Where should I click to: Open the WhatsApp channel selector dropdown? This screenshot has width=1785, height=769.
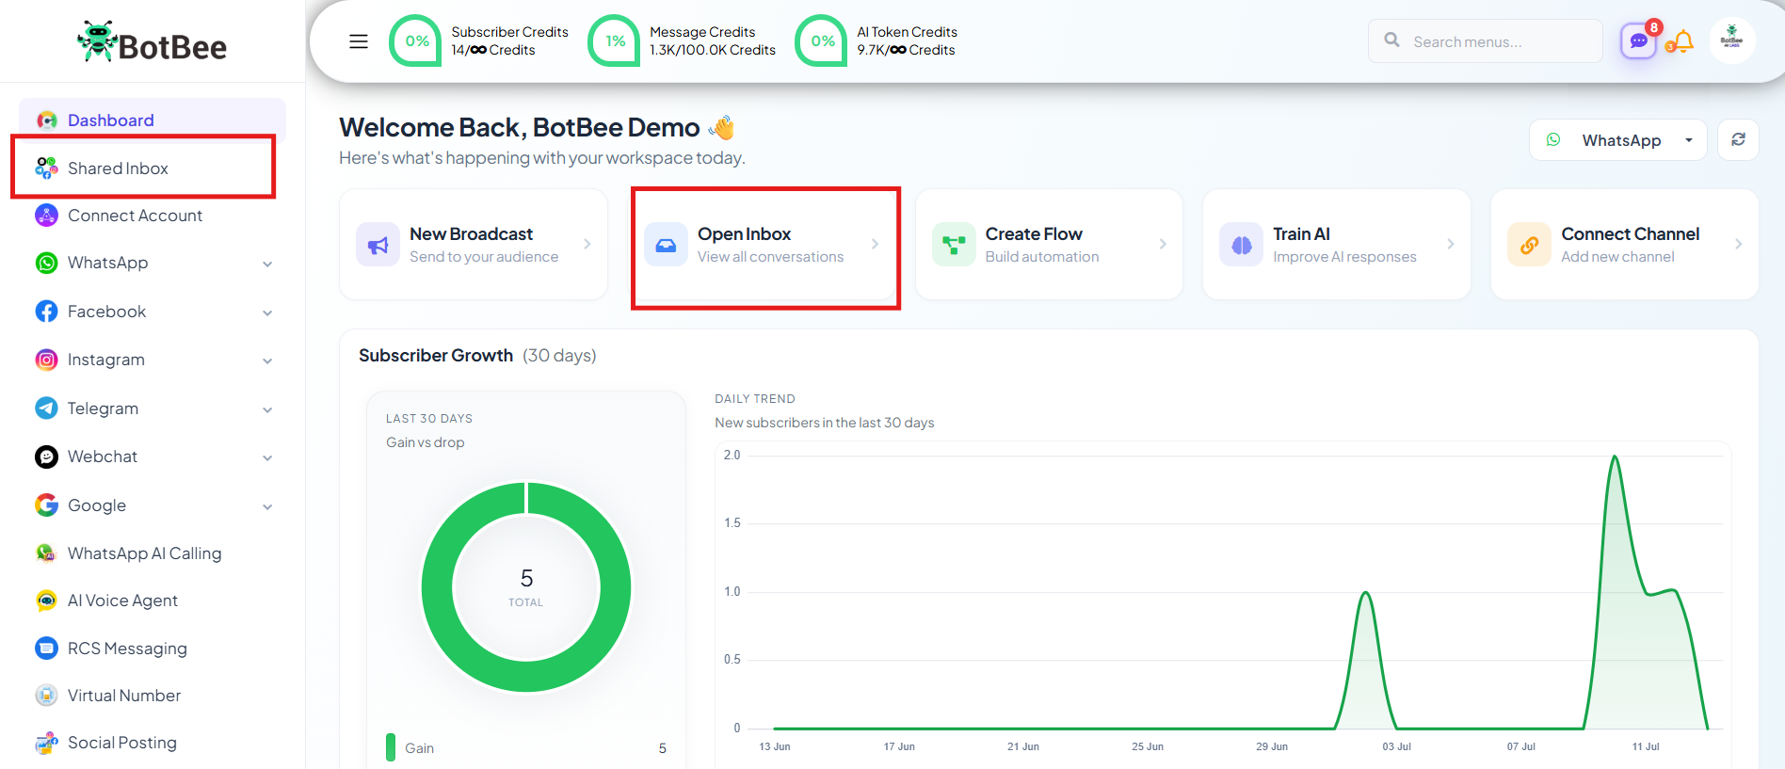(x=1617, y=140)
